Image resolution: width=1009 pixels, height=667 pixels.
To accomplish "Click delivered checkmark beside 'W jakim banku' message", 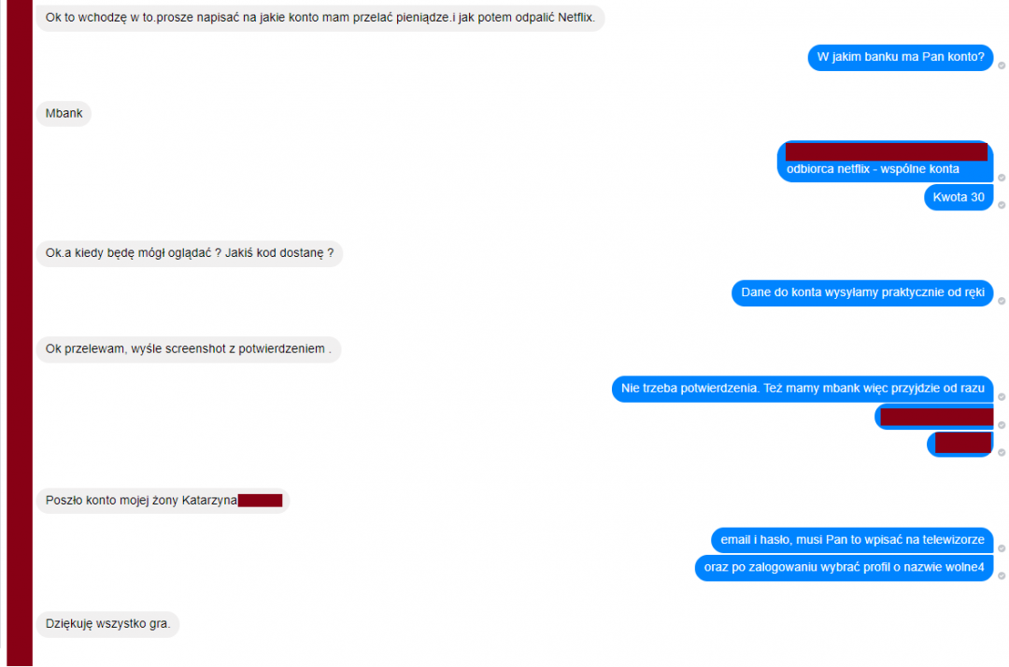I will [1002, 65].
